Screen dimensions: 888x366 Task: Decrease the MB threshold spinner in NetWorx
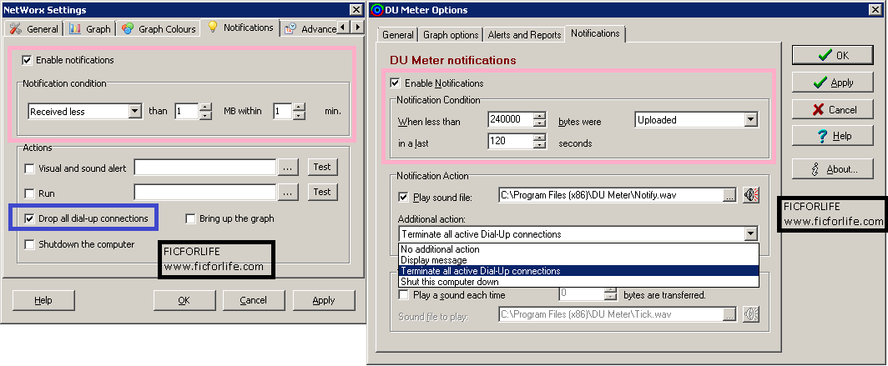pos(205,115)
